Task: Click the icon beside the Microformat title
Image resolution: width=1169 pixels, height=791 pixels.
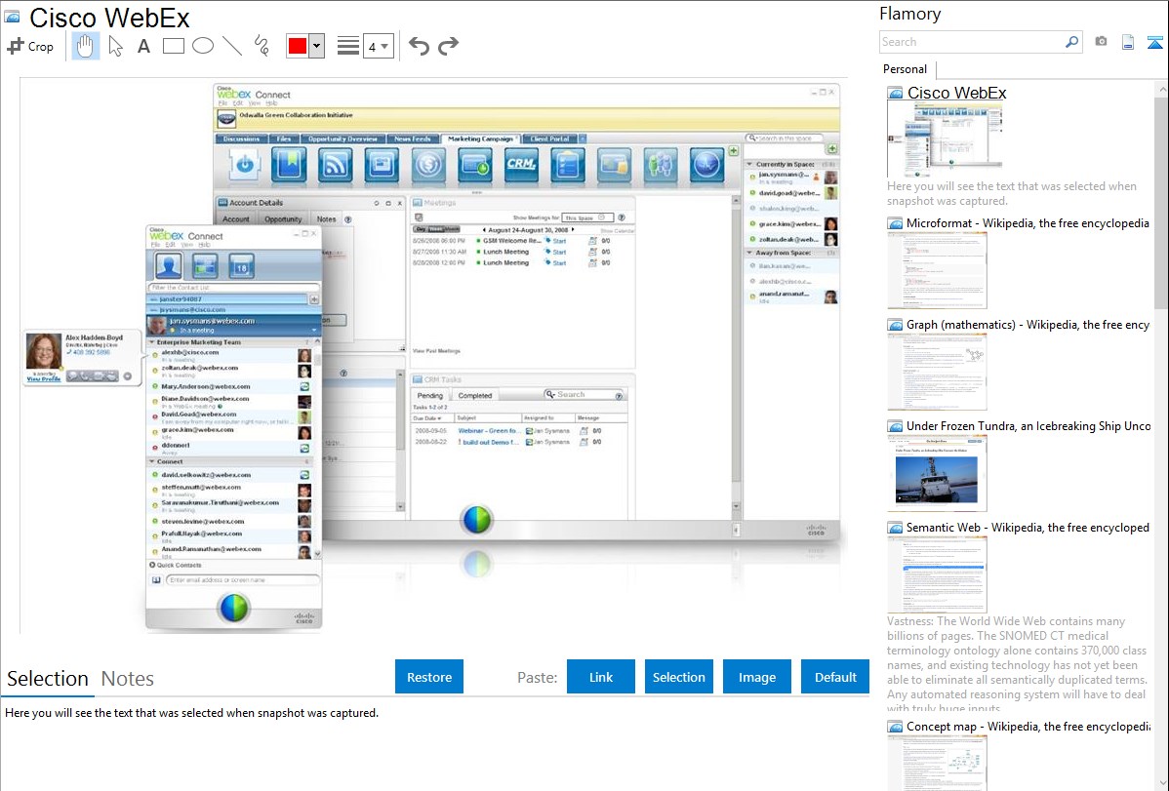Action: coord(895,223)
